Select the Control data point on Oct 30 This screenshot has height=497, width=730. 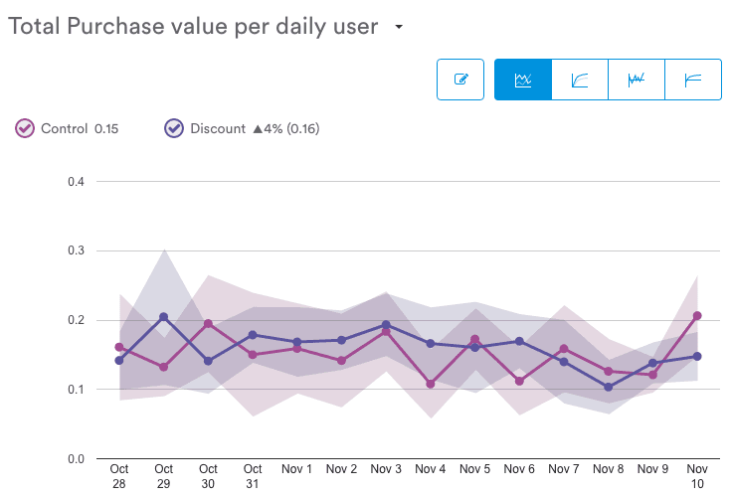208,324
